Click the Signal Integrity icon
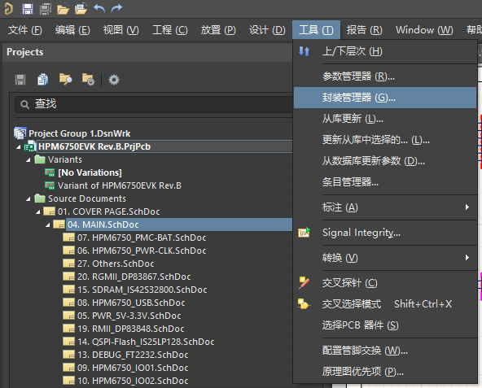 click(x=304, y=233)
